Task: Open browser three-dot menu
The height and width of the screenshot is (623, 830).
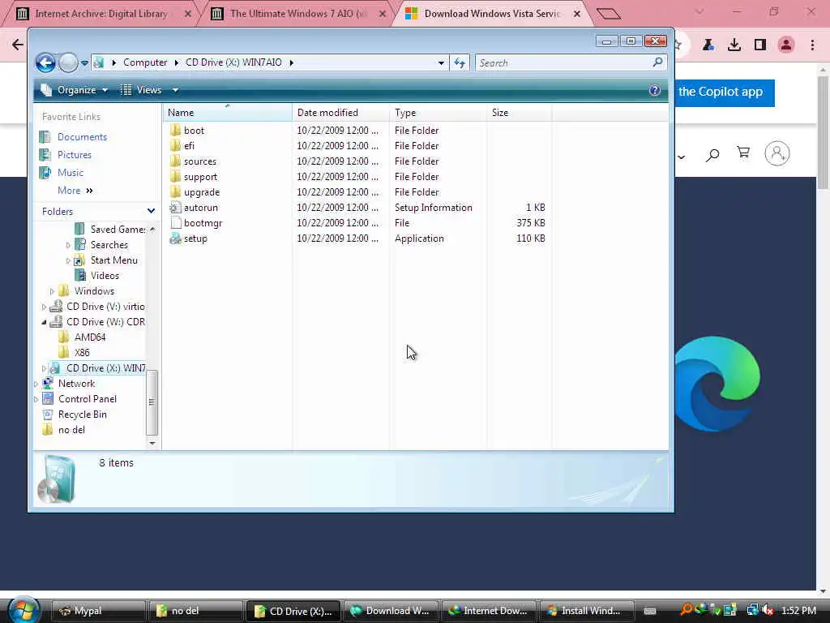Action: point(812,45)
